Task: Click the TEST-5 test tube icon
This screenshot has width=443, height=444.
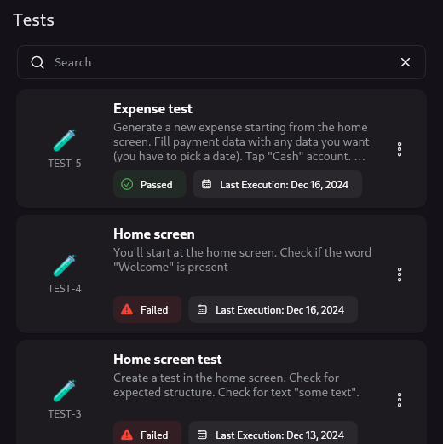Action: click(65, 140)
